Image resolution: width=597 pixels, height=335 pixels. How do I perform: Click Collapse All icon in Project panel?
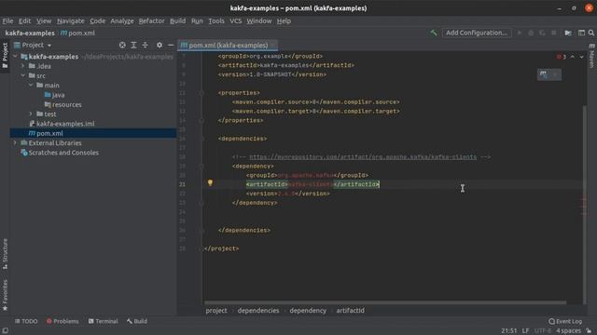146,46
